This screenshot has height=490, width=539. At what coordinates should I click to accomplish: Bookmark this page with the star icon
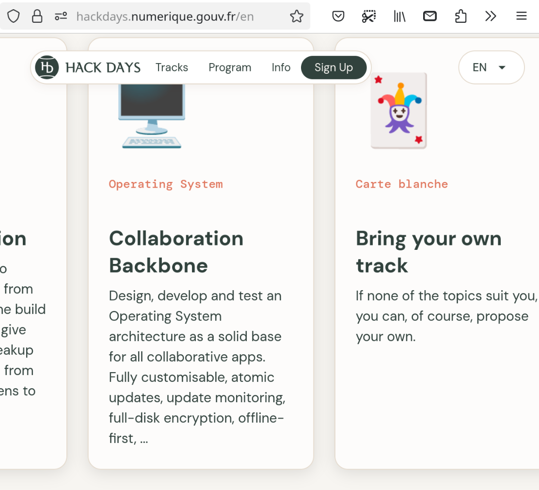tap(296, 16)
